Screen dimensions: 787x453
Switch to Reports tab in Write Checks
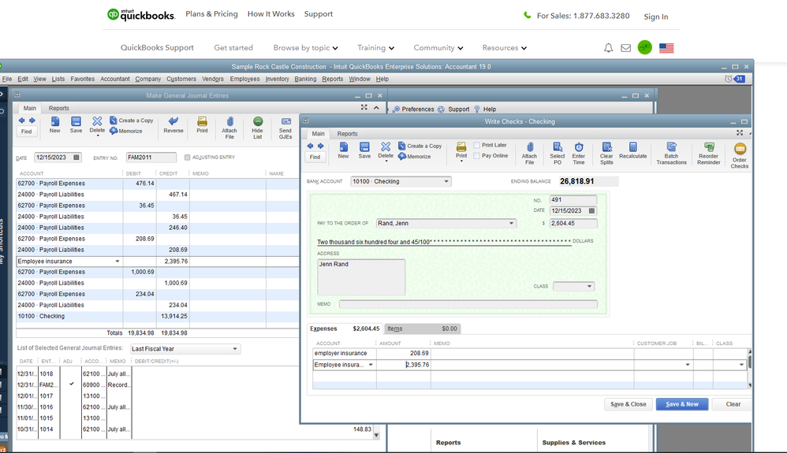pyautogui.click(x=347, y=134)
